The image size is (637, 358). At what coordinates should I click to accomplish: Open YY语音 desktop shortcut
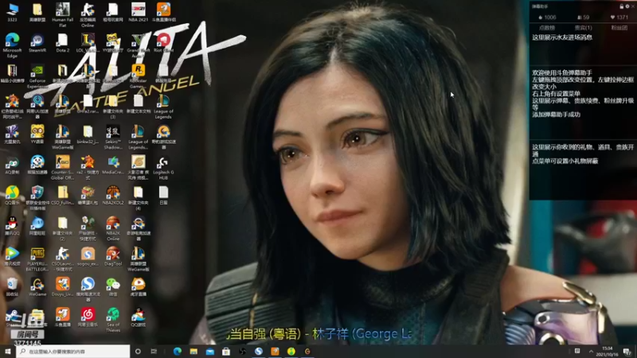(37, 134)
